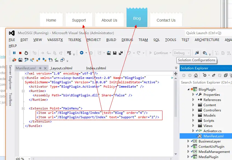Click the Quick Launch search box
This screenshot has width=232, height=160.
(208, 33)
